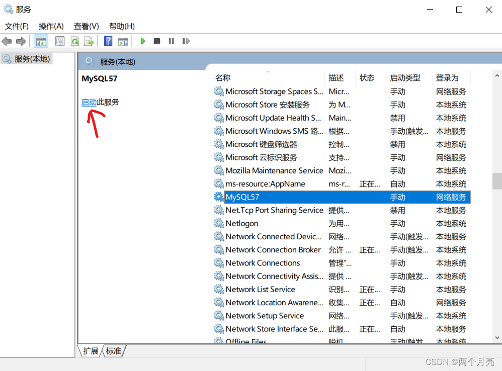502x371 pixels.
Task: Click the gear icon of Netlogon row
Action: 219,223
